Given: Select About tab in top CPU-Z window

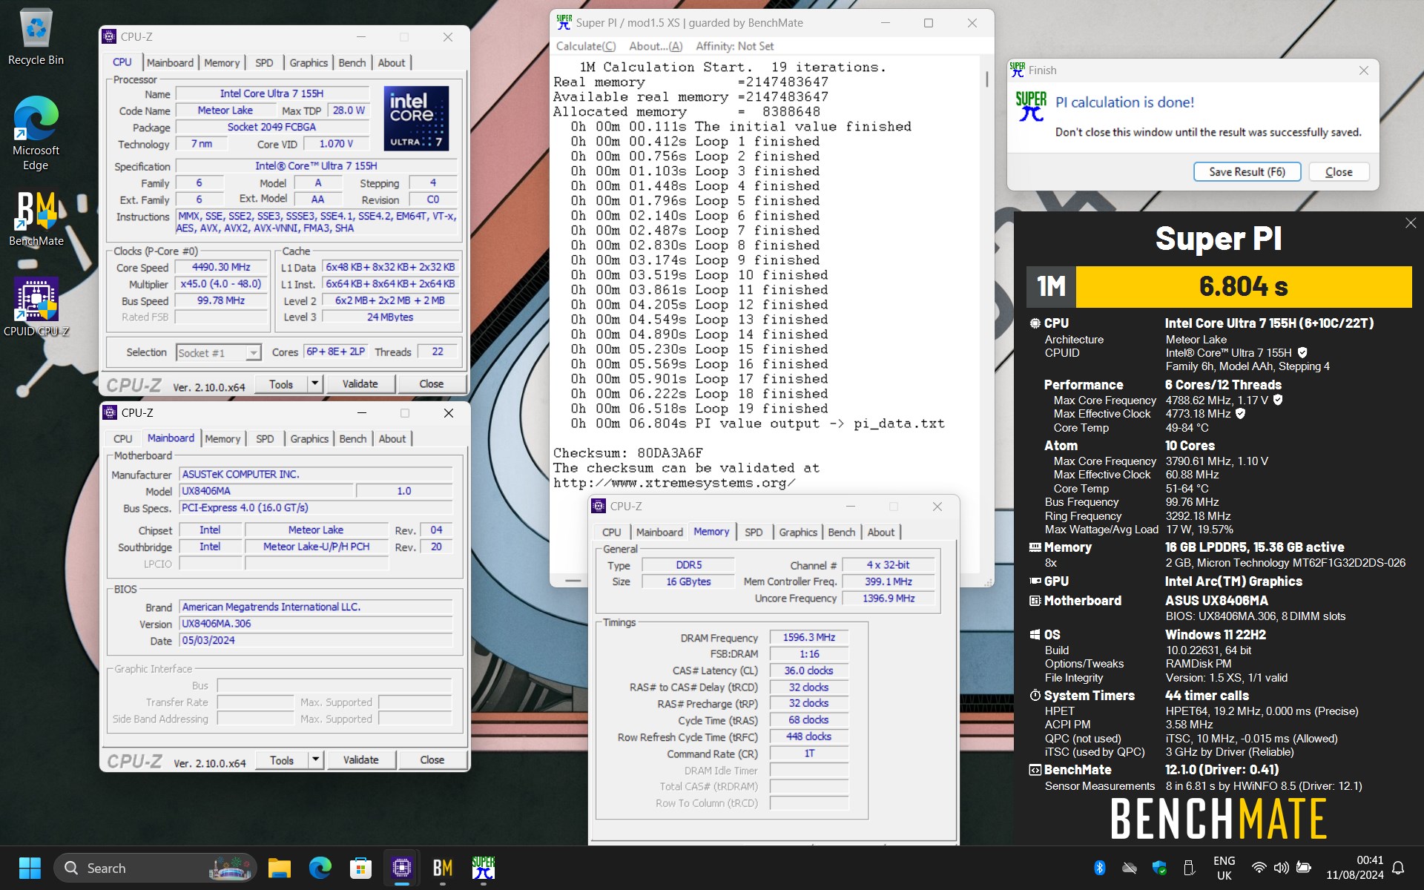Looking at the screenshot, I should (x=392, y=63).
